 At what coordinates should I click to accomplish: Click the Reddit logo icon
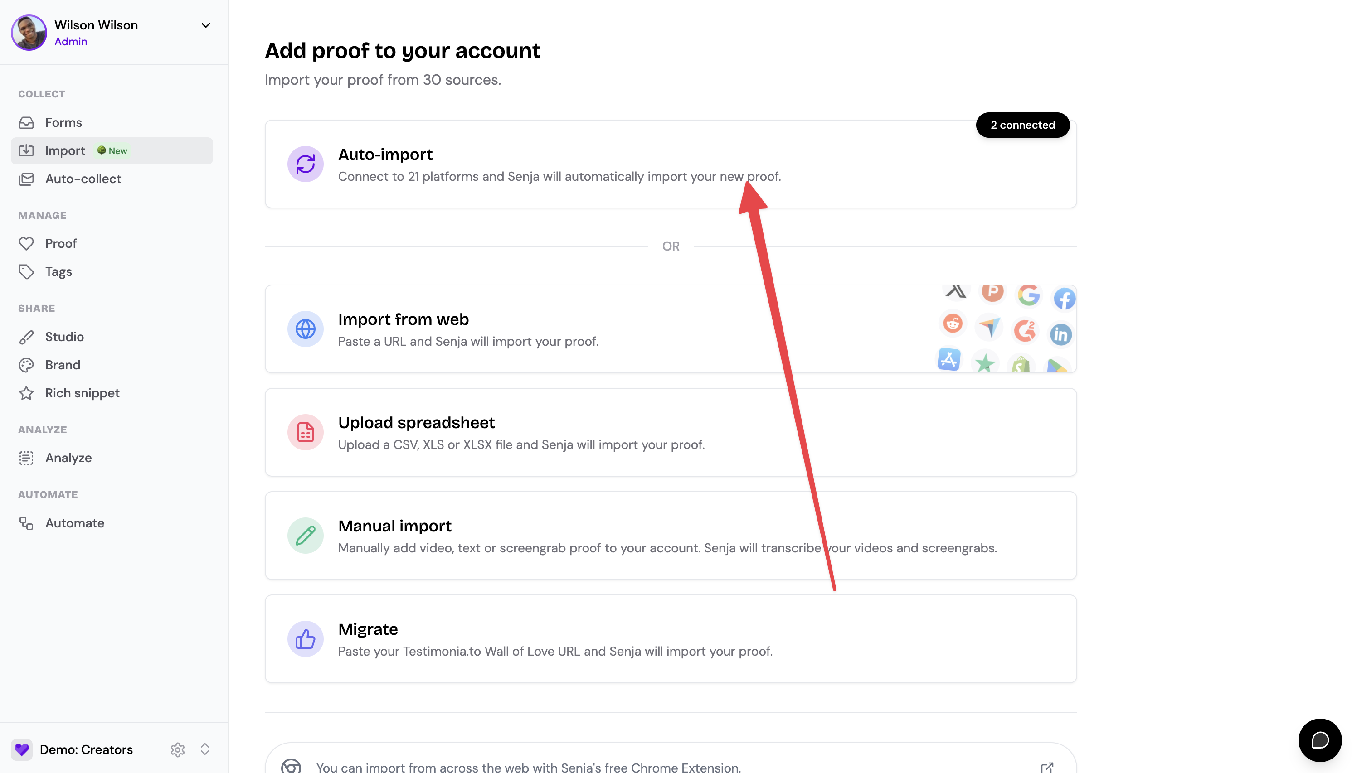[x=953, y=324]
